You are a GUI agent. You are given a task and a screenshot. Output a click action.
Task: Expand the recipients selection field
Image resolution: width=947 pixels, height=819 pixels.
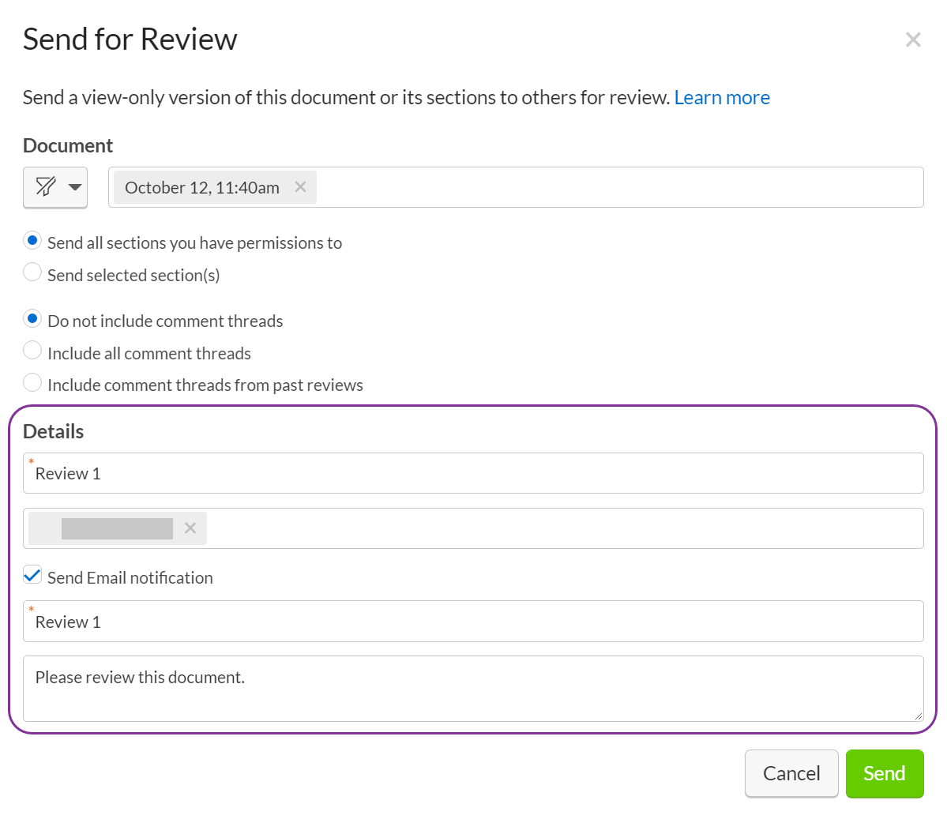pyautogui.click(x=553, y=528)
